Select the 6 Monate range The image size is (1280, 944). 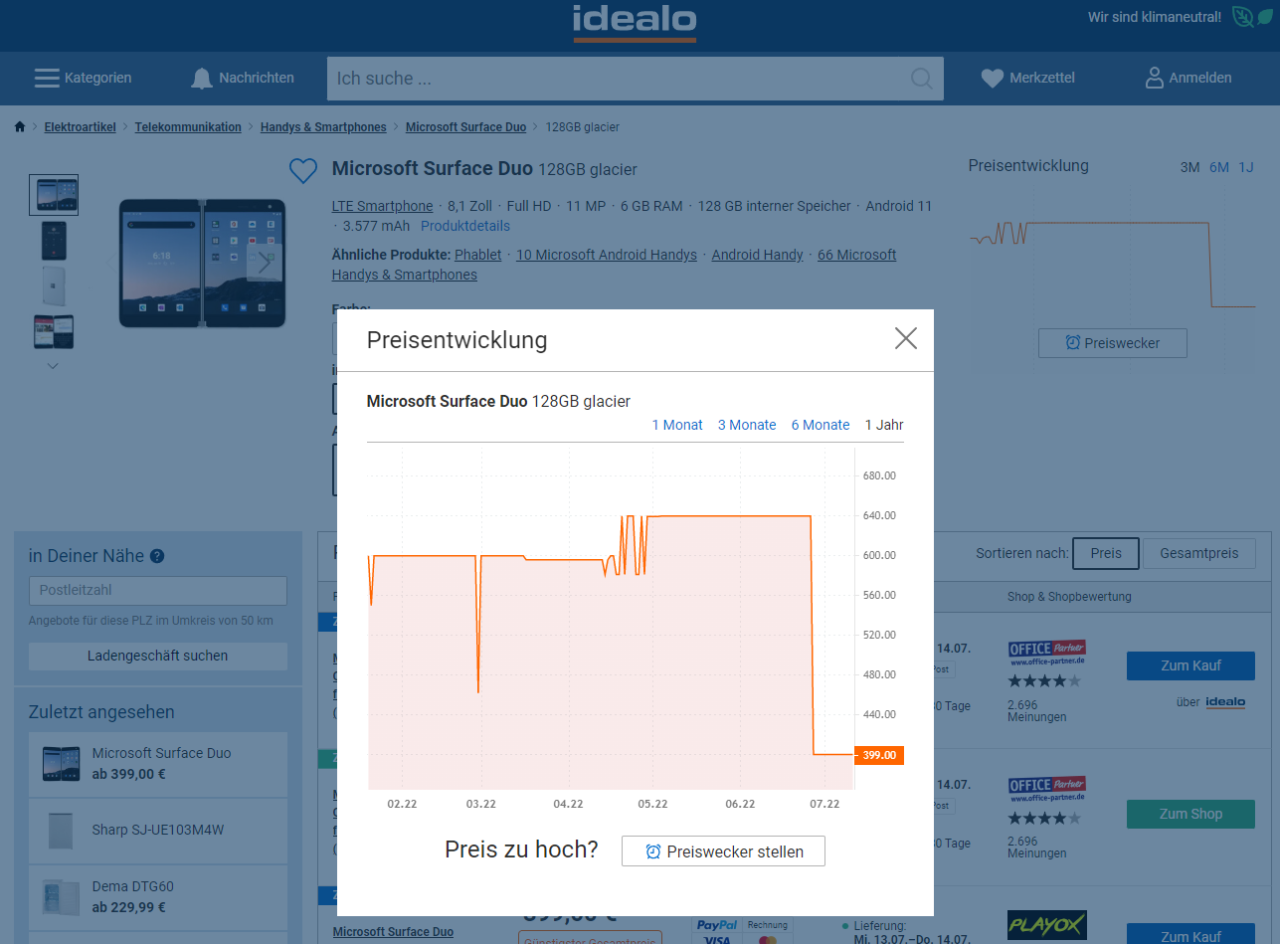(x=821, y=425)
